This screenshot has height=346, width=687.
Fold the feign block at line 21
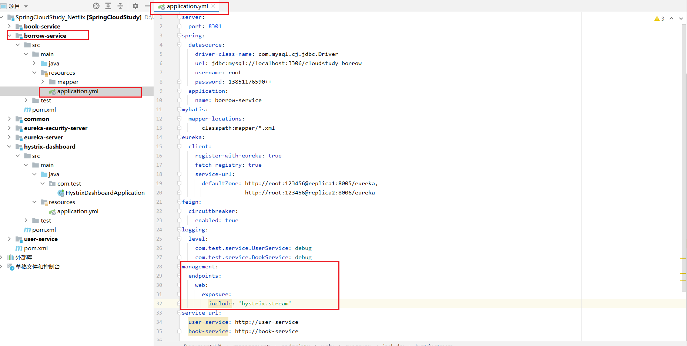point(179,202)
